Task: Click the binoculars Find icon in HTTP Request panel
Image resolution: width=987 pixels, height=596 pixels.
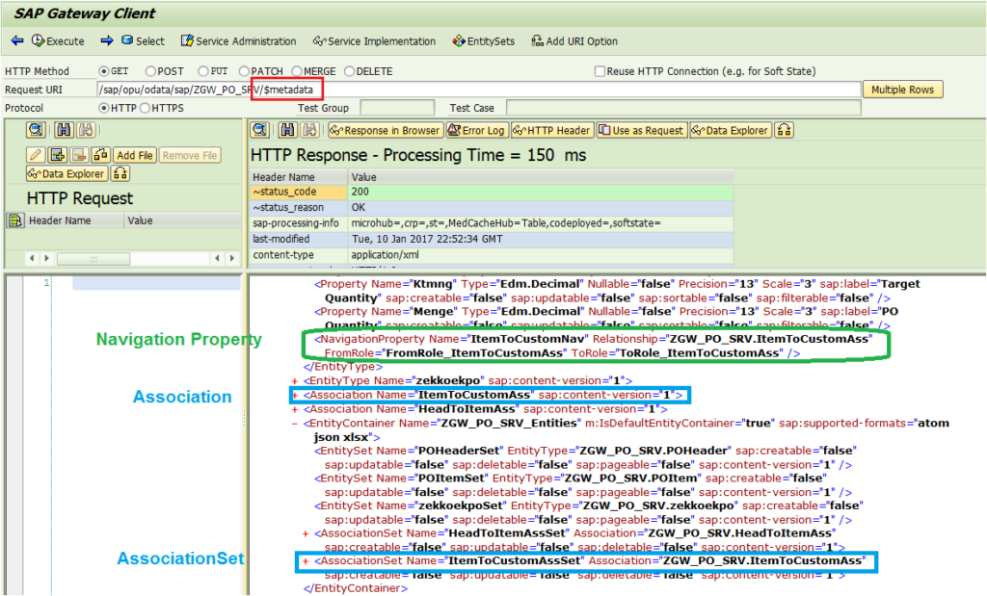Action: 64,130
